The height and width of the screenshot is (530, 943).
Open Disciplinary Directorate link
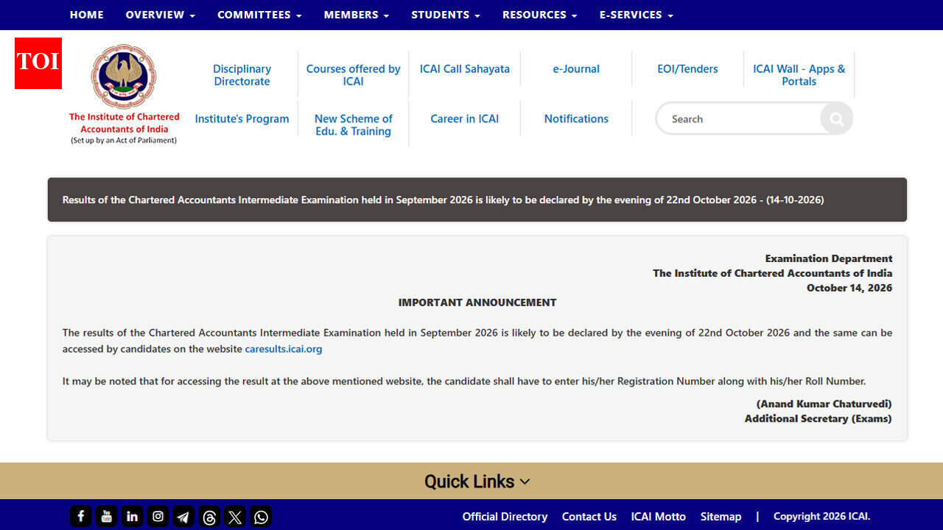pos(242,75)
